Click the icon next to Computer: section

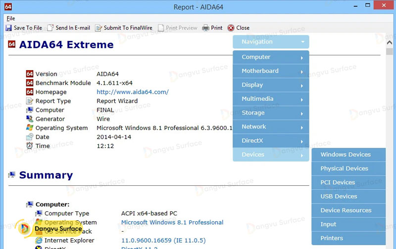click(x=30, y=204)
